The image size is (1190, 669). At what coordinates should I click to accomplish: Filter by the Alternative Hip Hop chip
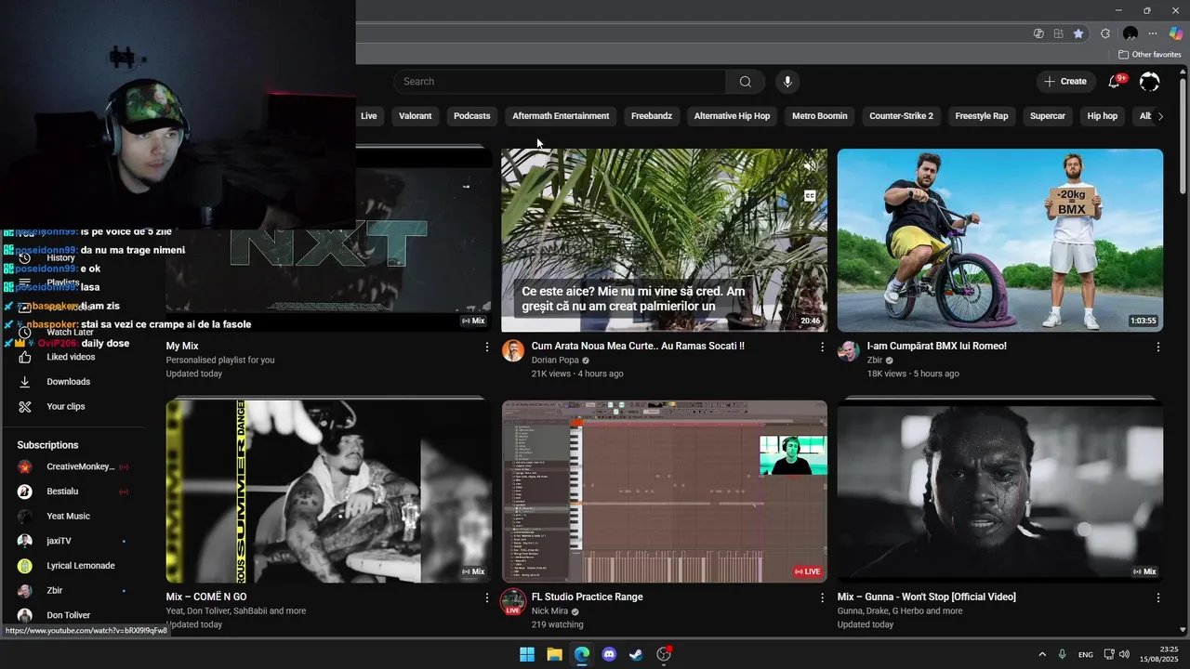(x=733, y=116)
